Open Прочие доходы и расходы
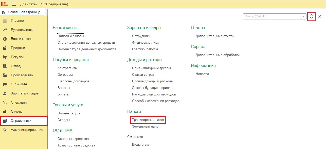 (153, 81)
